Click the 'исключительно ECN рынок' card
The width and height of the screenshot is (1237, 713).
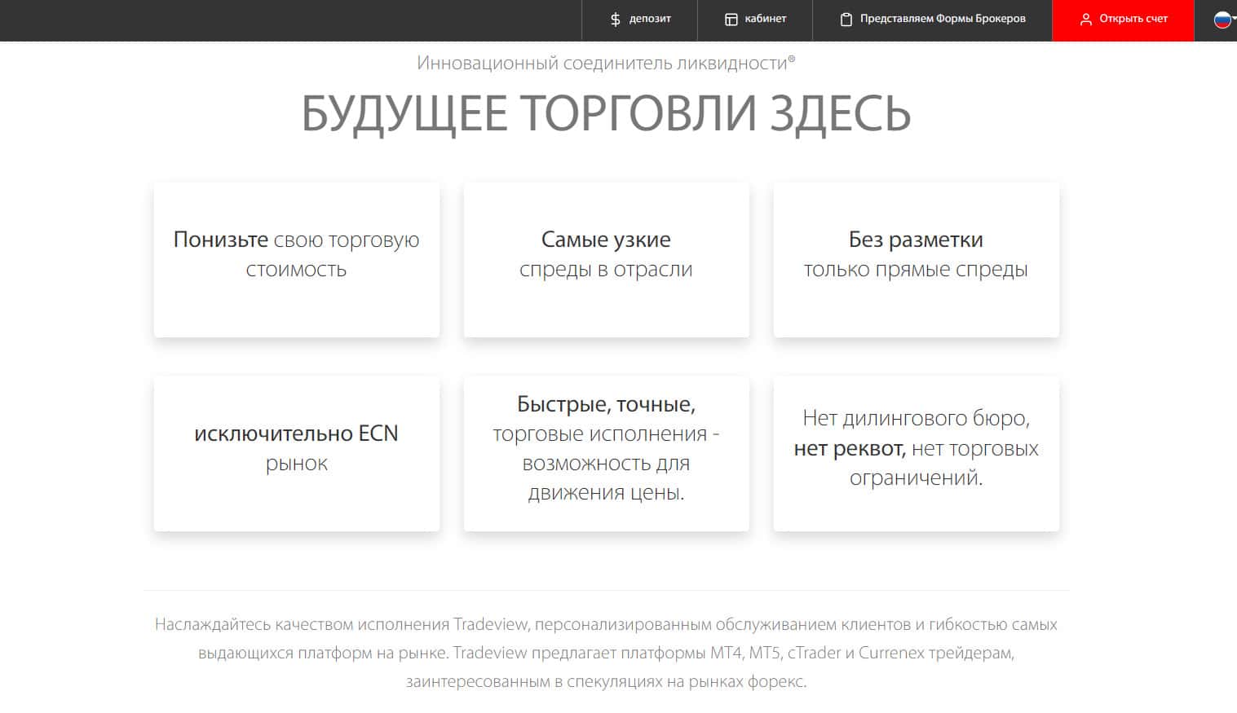click(x=296, y=453)
